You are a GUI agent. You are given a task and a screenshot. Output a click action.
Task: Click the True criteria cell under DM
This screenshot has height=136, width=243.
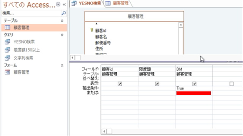[194, 88]
